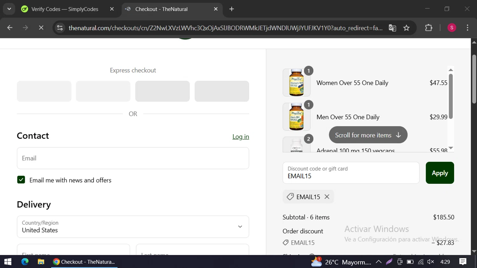The width and height of the screenshot is (477, 268).
Task: Click Men Over 55 One Daily thumbnail
Action: coord(296,117)
